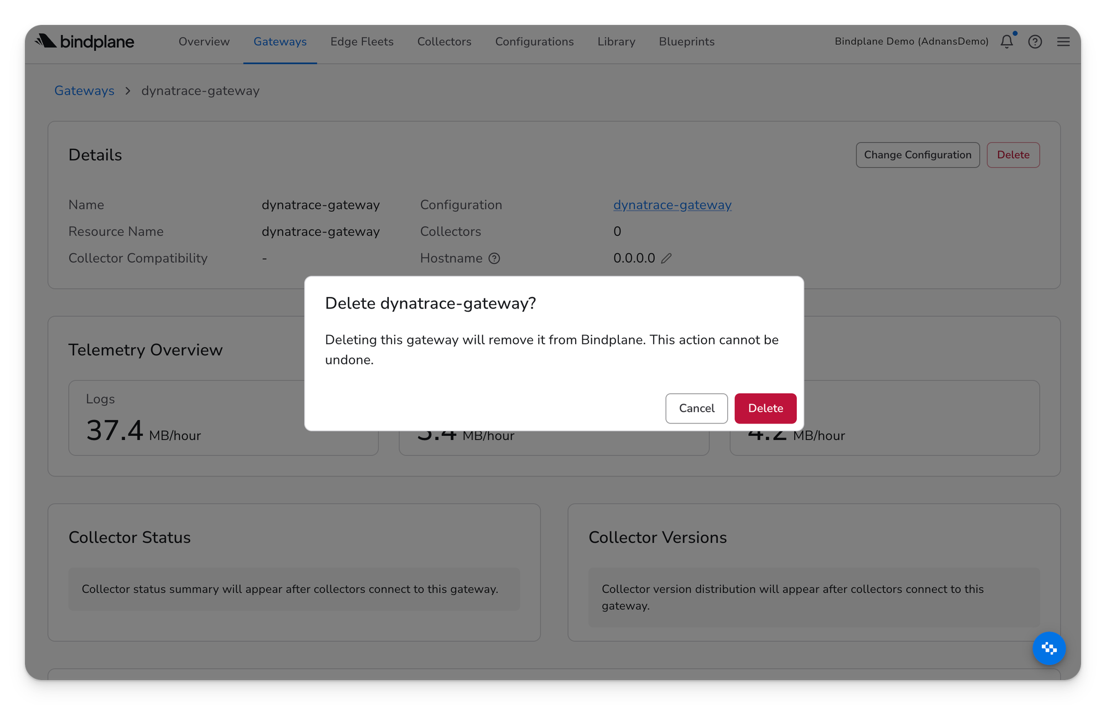Click the Hostname value 0.0.0.0
The height and width of the screenshot is (705, 1106).
tap(634, 258)
